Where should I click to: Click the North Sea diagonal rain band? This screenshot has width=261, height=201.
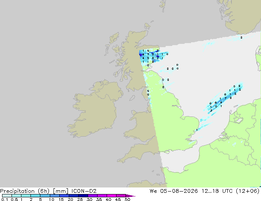(223, 100)
